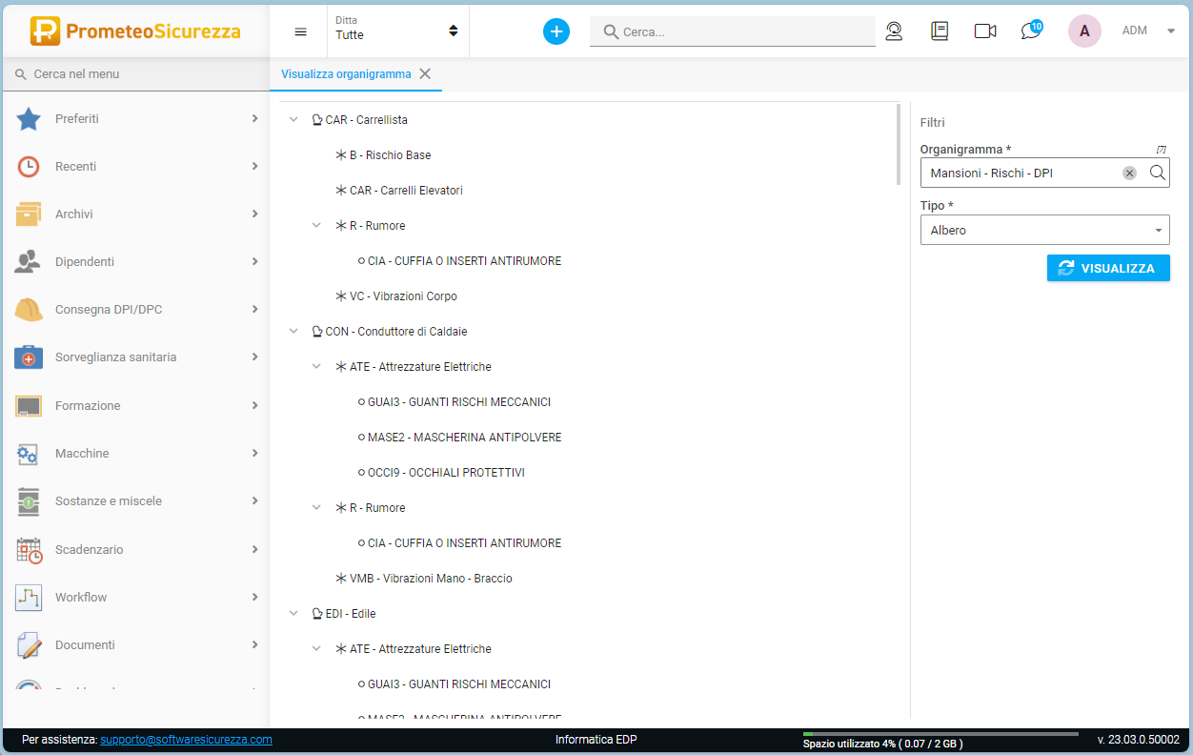Collapse the CON - Conduttore di Caldaie node
Image resolution: width=1193 pixels, height=755 pixels.
click(293, 332)
